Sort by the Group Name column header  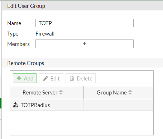[119, 92]
